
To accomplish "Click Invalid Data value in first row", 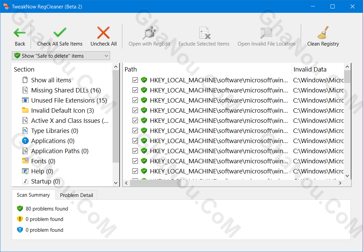I will (318, 80).
